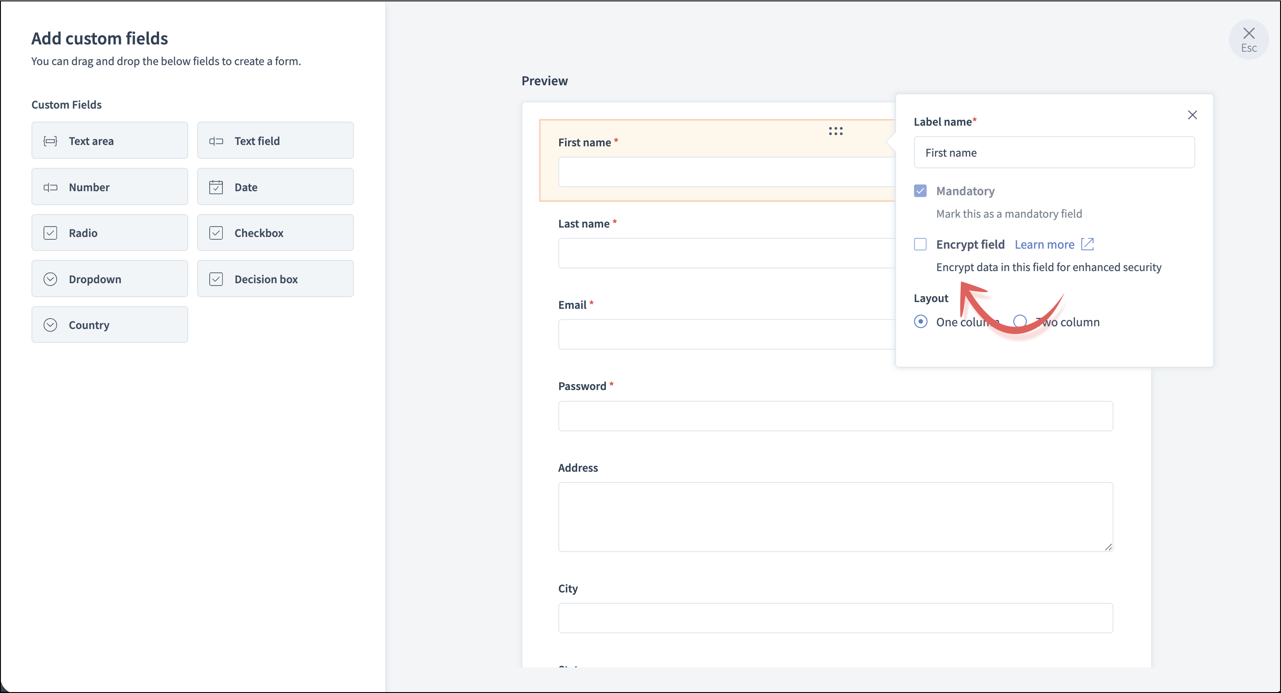Click the Country field icon
The image size is (1281, 693).
50,325
